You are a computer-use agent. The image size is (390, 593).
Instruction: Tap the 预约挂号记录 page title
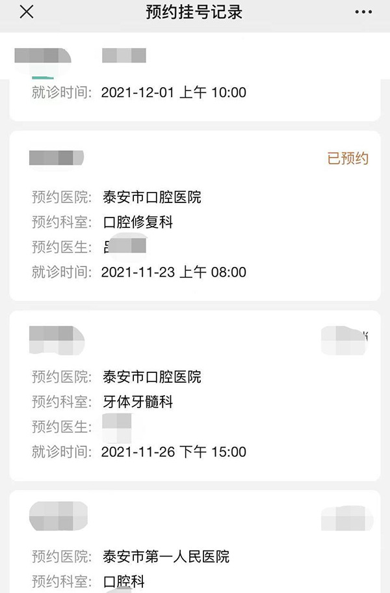pos(194,12)
